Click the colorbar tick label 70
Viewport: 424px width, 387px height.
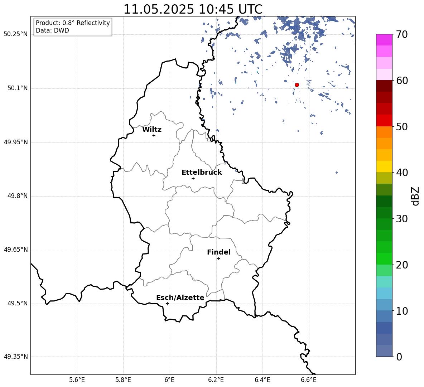(x=402, y=34)
